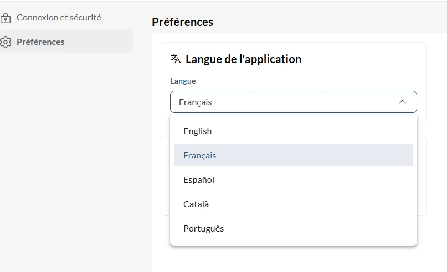447x272 pixels.
Task: Collapse the Langue dropdown using its chevron
Action: click(403, 102)
